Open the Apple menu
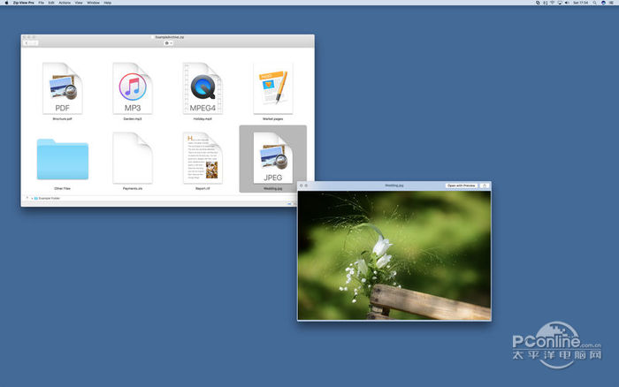This screenshot has width=619, height=387. (x=6, y=3)
